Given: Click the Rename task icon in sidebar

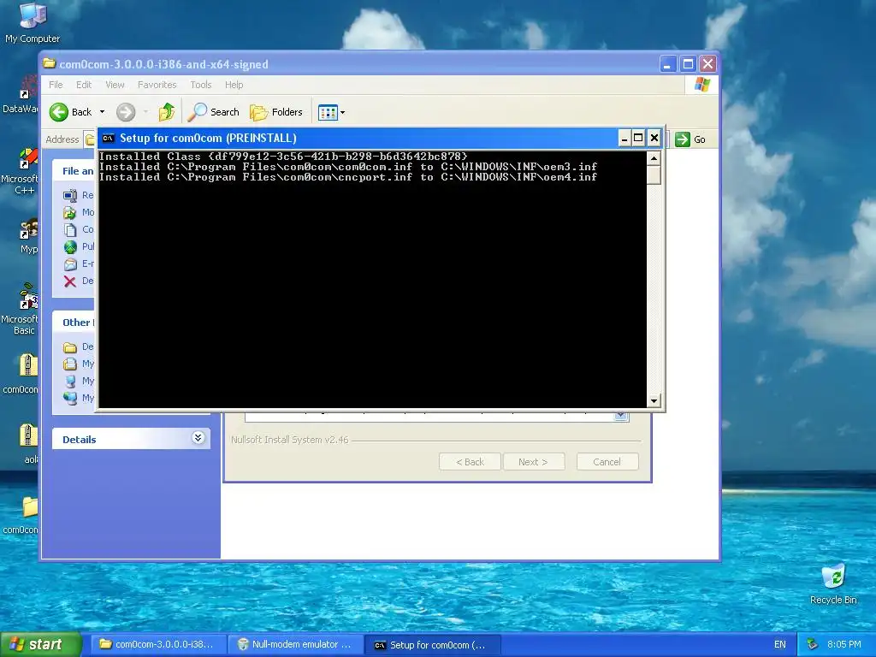Looking at the screenshot, I should point(70,196).
